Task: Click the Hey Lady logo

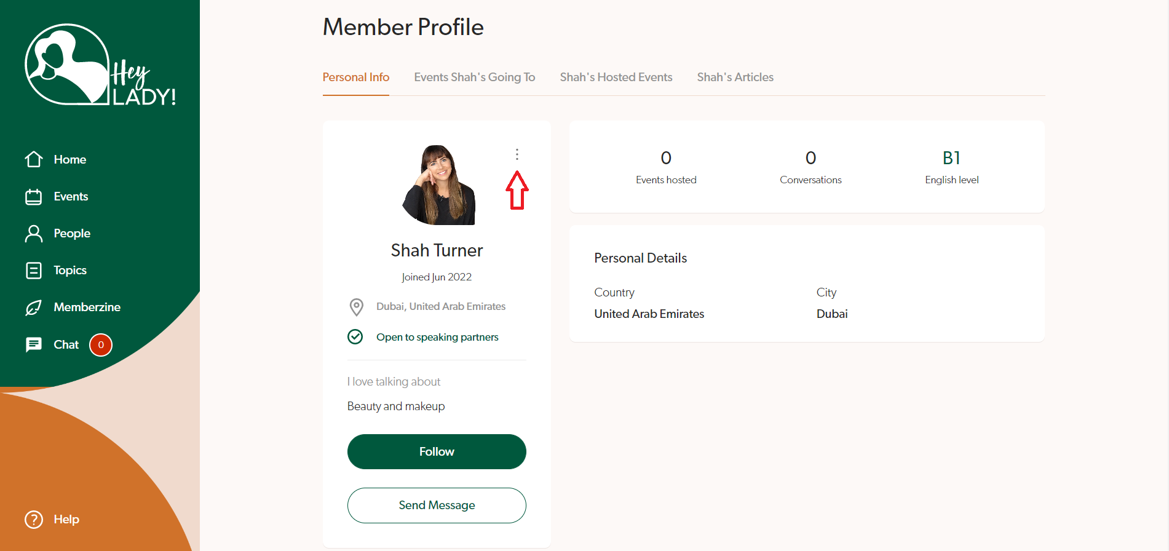Action: [x=100, y=65]
